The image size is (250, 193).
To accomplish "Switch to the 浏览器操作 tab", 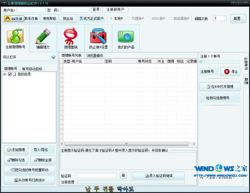I will pos(95,56).
